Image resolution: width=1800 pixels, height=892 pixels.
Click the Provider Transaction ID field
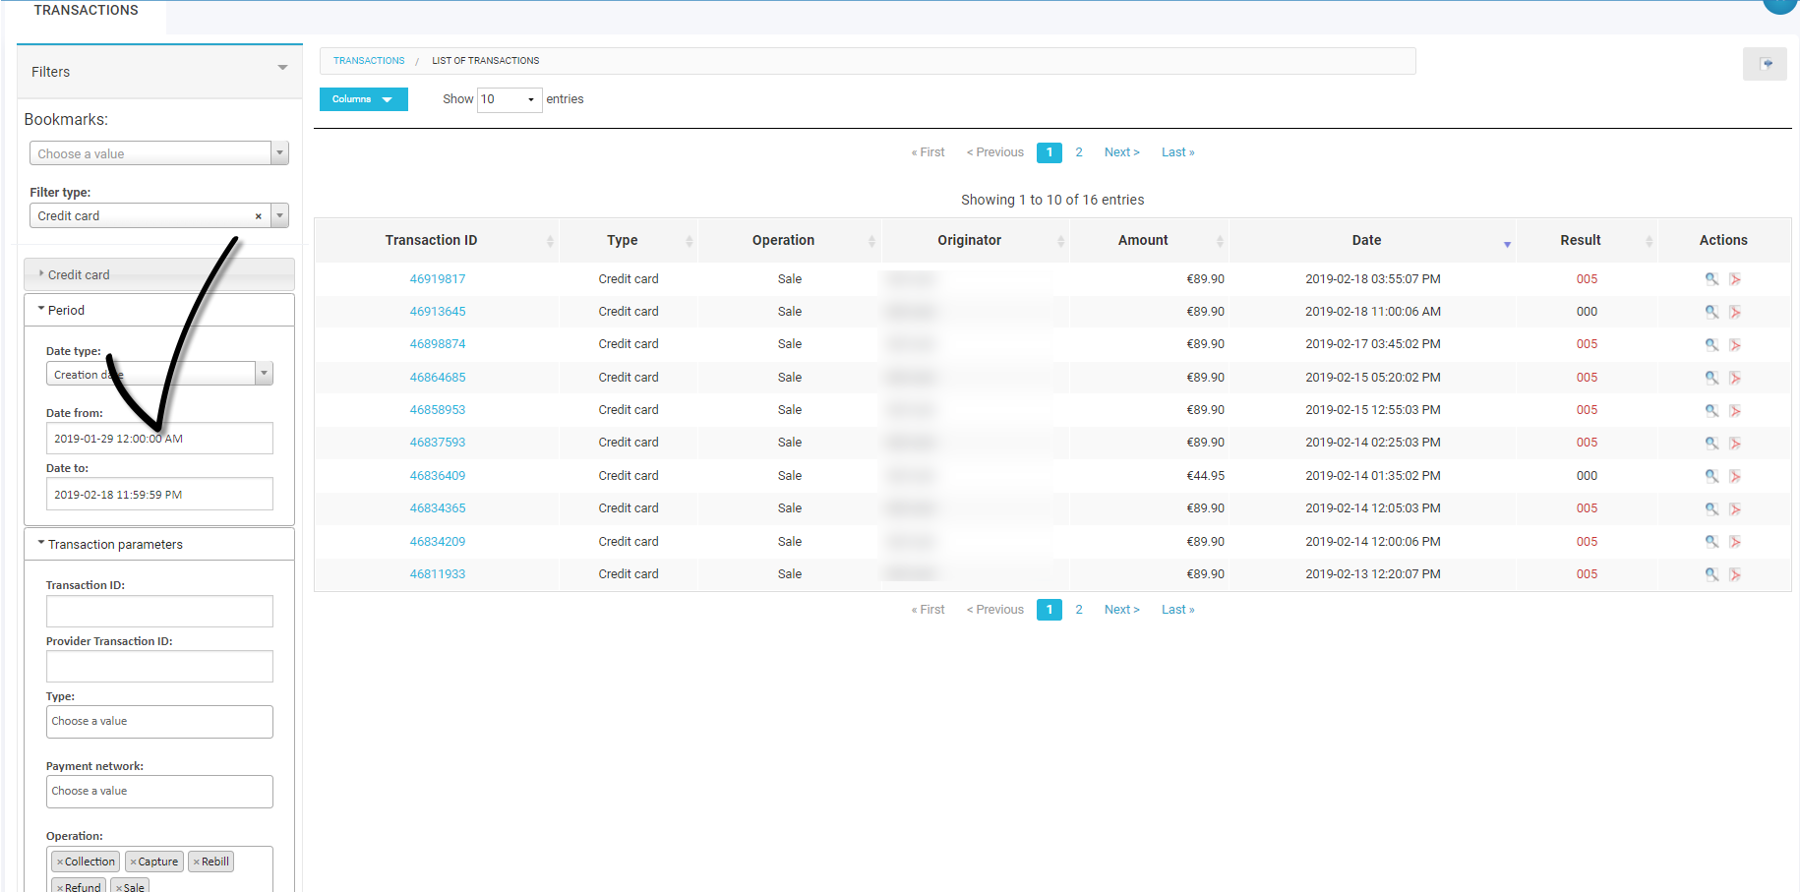tap(159, 667)
